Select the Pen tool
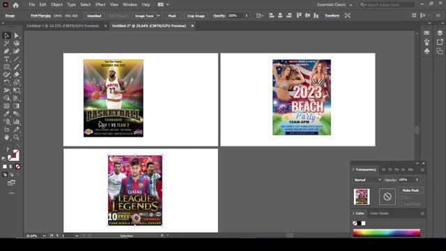Screen dimensions: 446x251 click(6, 52)
